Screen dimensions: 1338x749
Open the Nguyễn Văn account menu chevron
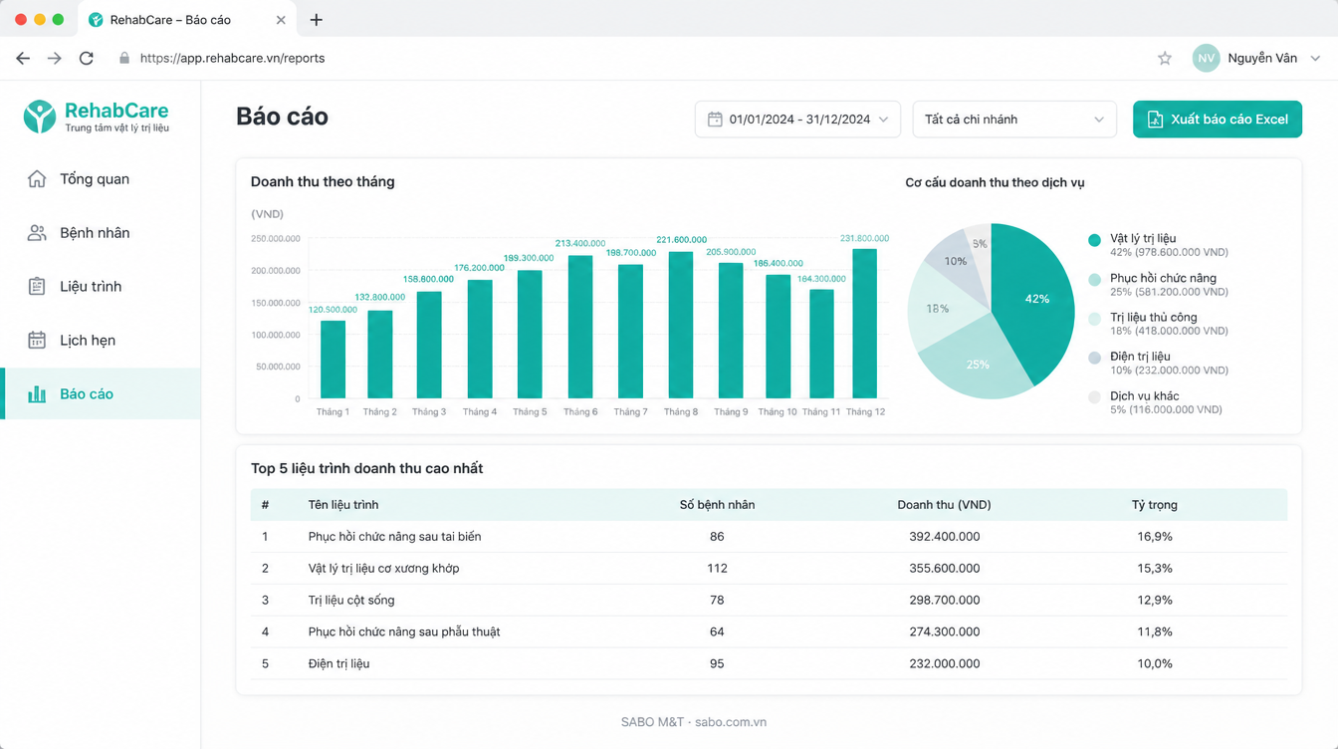click(x=1315, y=59)
